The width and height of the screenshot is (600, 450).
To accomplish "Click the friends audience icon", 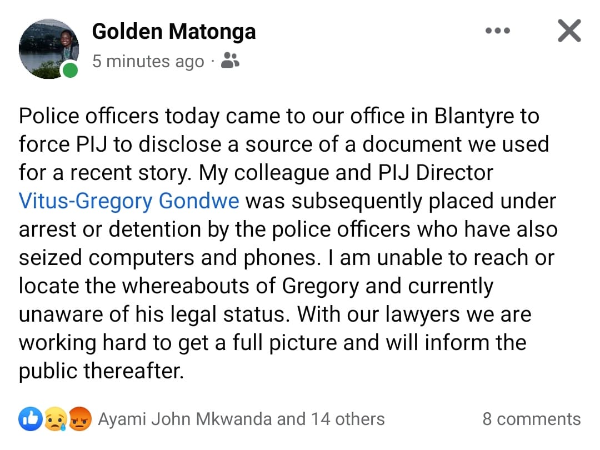I will tap(230, 61).
